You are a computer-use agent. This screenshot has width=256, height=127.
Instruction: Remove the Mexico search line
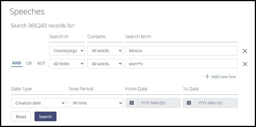245,51
